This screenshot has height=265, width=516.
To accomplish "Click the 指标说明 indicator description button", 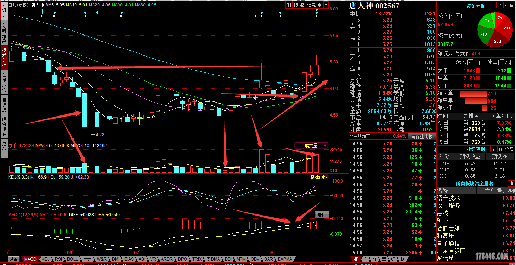I will point(319,177).
